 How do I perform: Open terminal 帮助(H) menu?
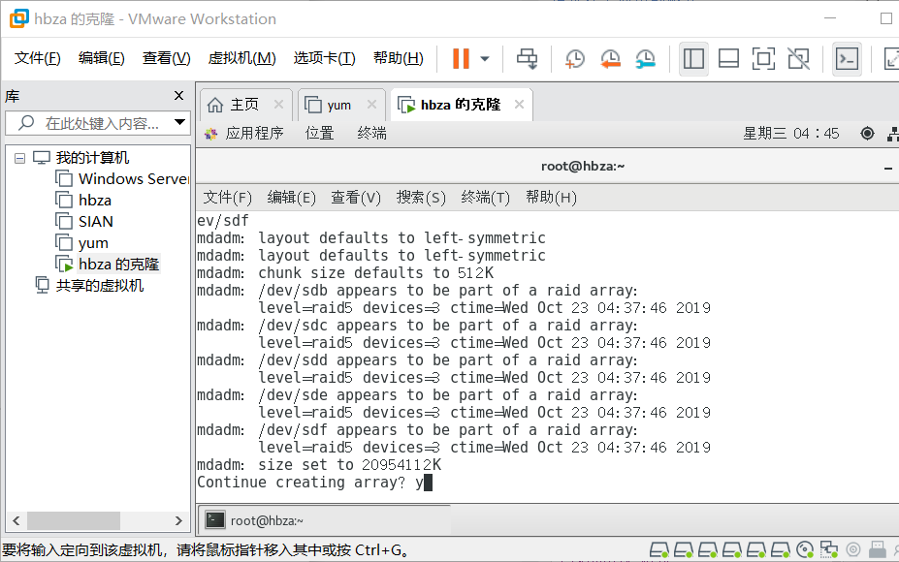pos(551,198)
